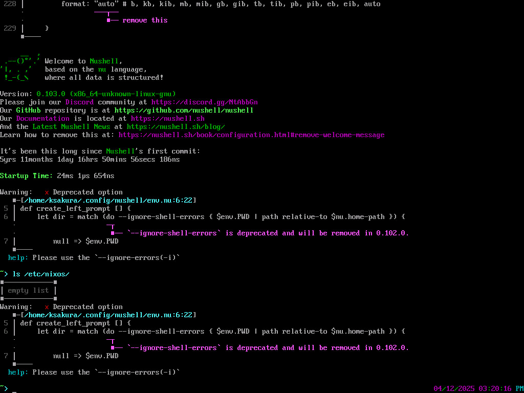
Task: Click the magenta 'Discord' word
Action: (x=79, y=102)
